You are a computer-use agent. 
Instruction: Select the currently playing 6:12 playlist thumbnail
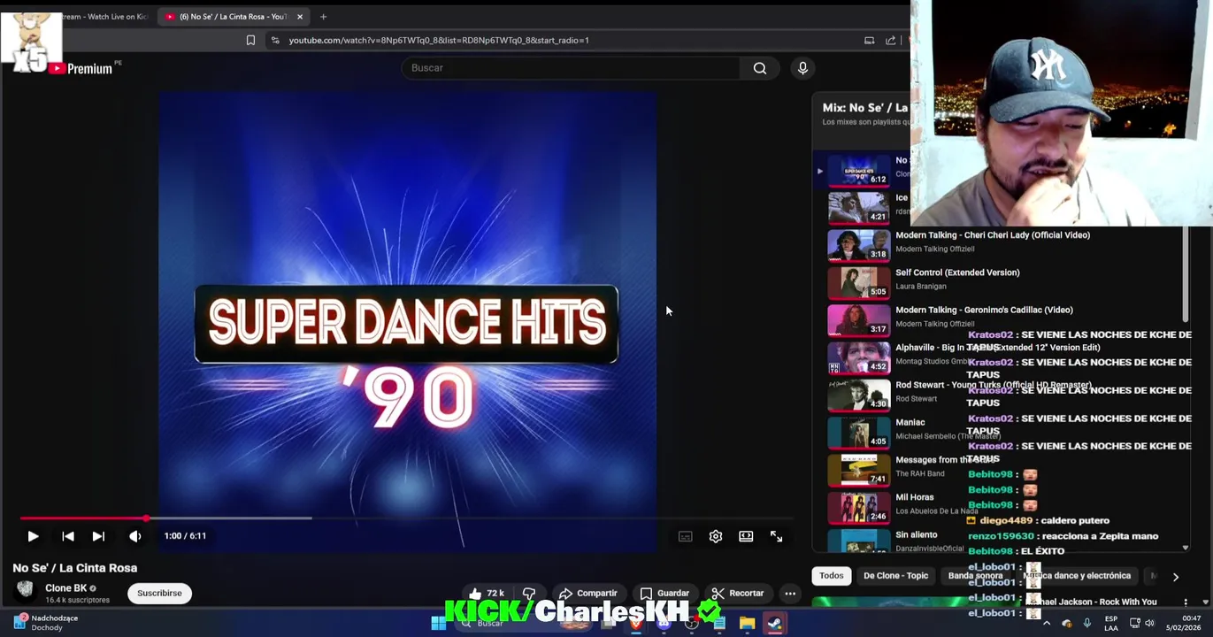(859, 170)
